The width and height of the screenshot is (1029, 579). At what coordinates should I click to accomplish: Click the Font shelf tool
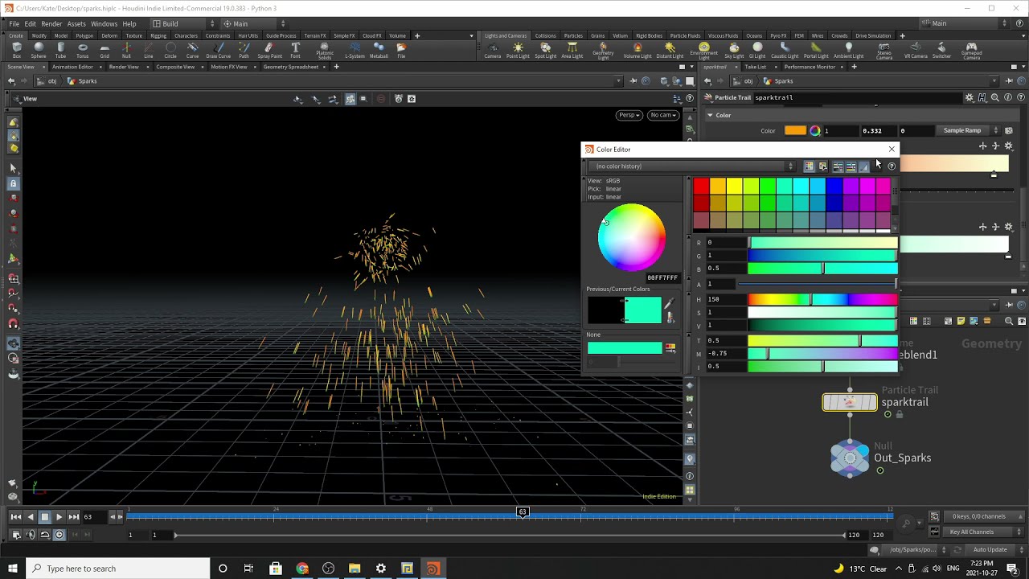click(x=295, y=51)
